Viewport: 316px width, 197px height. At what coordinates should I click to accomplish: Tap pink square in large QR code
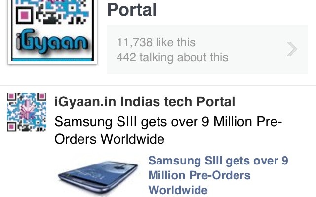(24, 15)
